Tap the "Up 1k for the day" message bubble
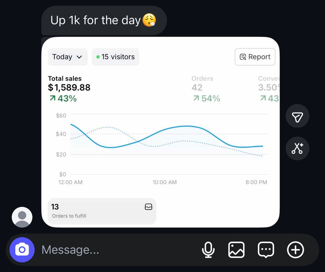Viewport: 325px width, 272px height. click(104, 20)
